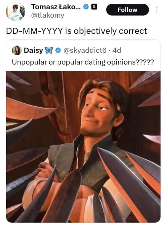The width and height of the screenshot is (165, 228).
Task: Open Tomasz's profile avatar picture
Action: coord(16,12)
